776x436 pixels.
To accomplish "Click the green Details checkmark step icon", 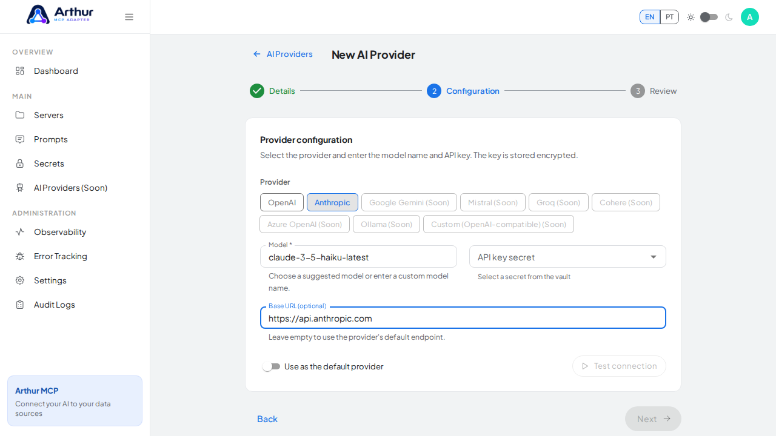I will (x=257, y=91).
